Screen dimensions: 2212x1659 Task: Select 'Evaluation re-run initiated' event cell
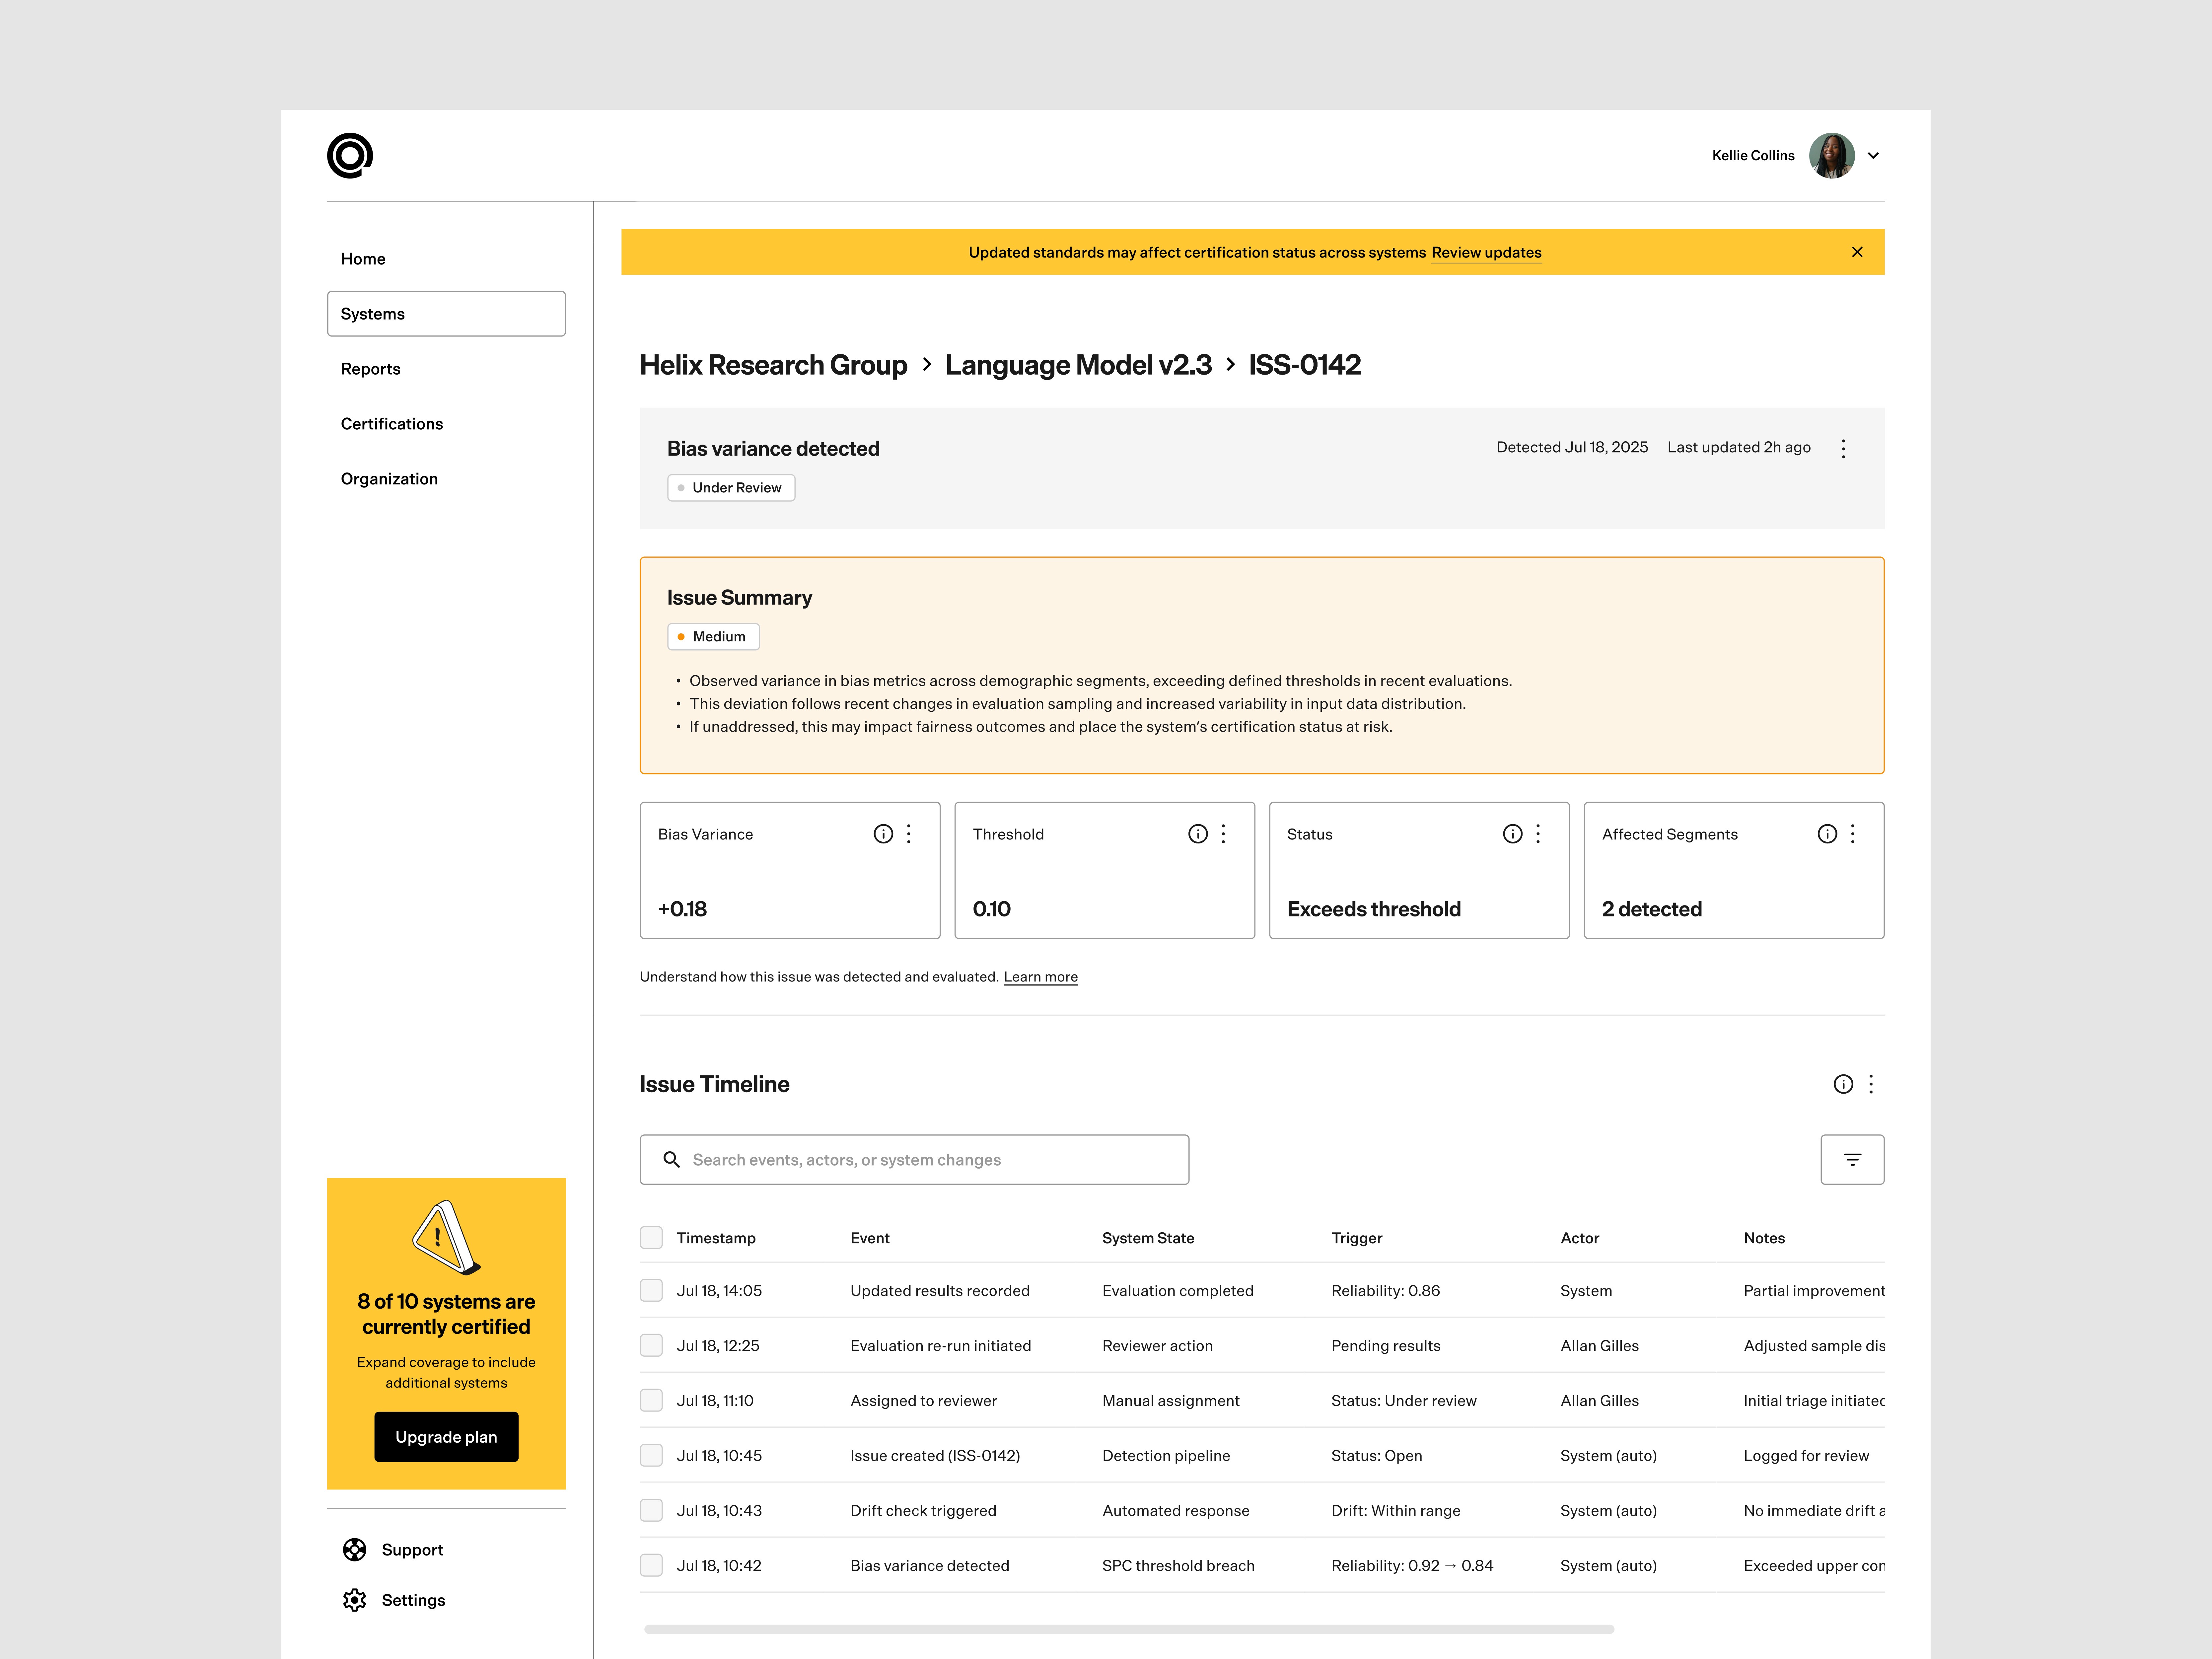coord(941,1346)
